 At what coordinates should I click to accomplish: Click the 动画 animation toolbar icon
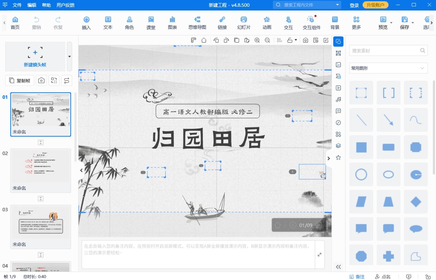(x=267, y=23)
